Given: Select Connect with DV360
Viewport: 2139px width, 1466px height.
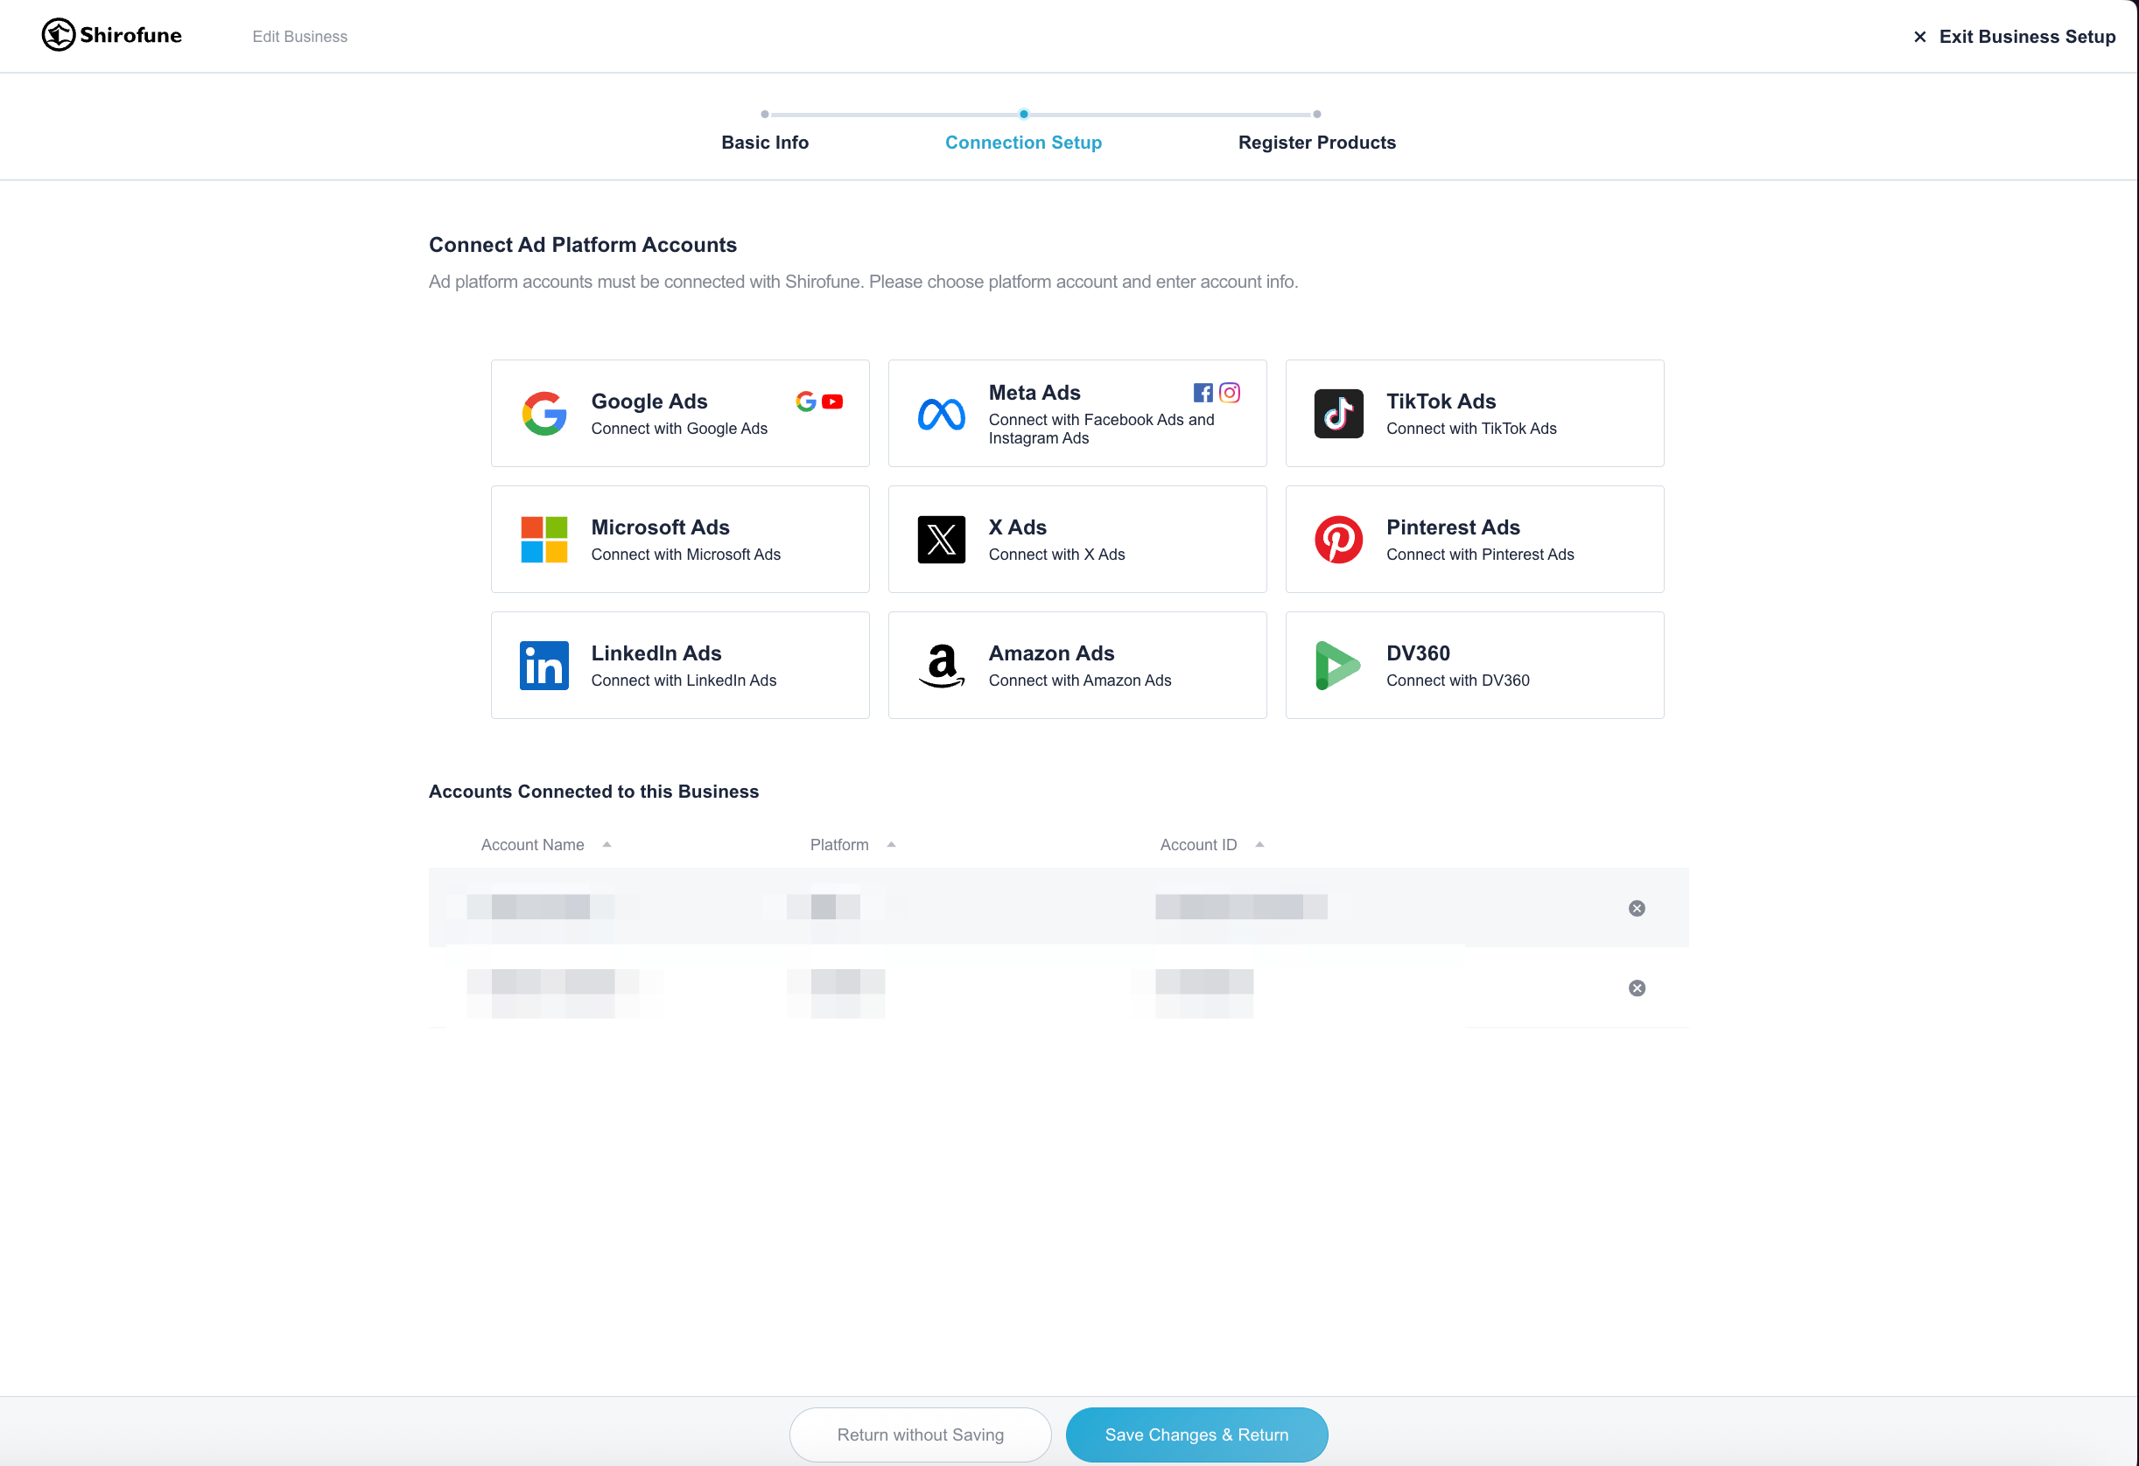Looking at the screenshot, I should click(x=1458, y=681).
